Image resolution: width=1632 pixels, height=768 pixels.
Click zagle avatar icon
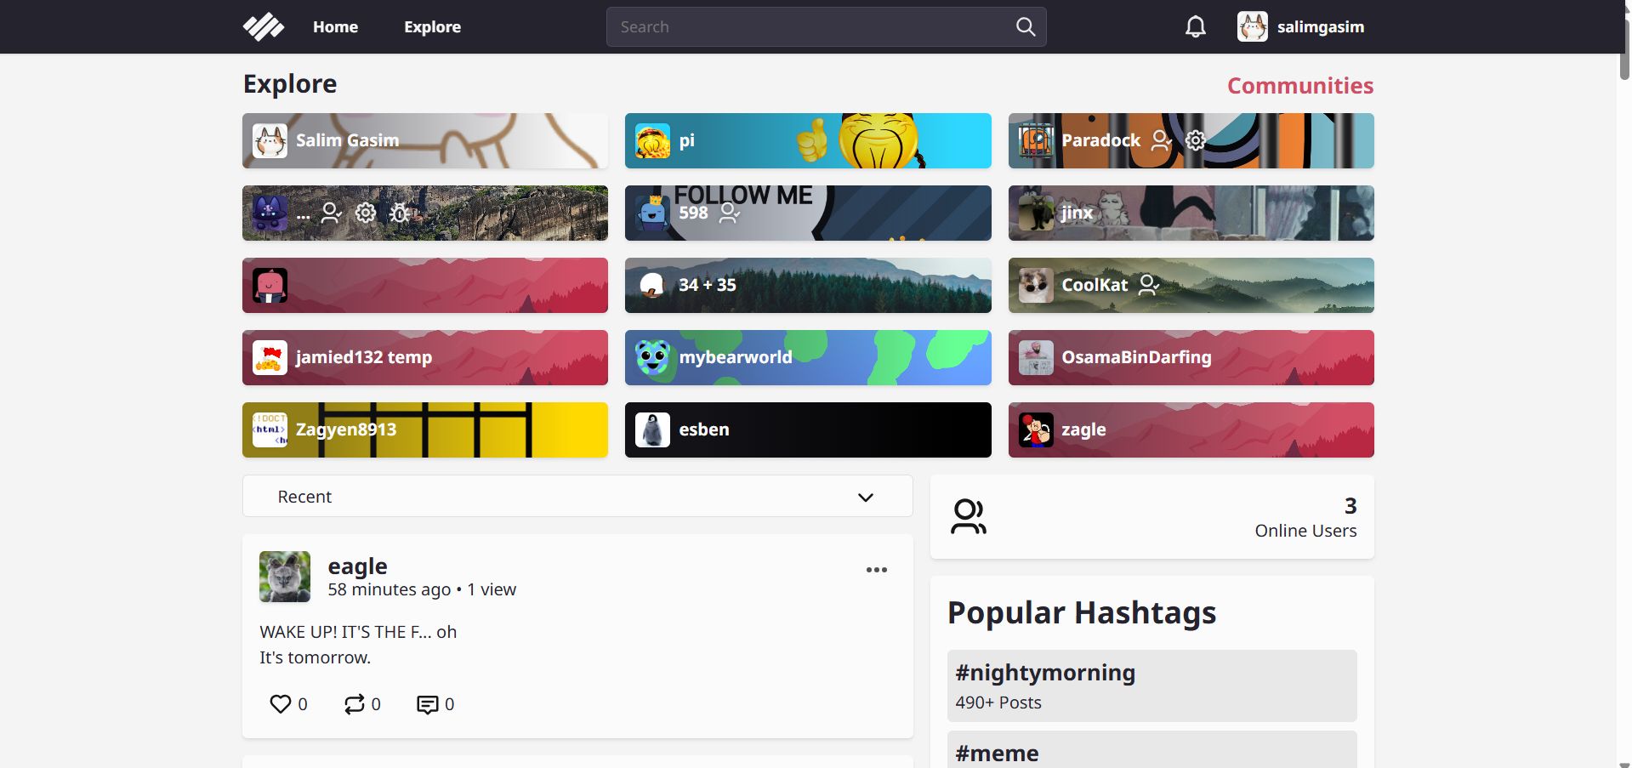coord(1036,430)
